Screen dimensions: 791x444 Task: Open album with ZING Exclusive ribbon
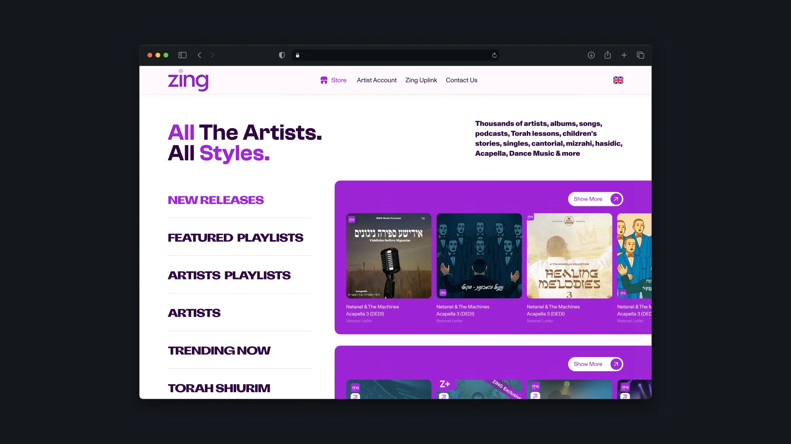click(x=479, y=389)
